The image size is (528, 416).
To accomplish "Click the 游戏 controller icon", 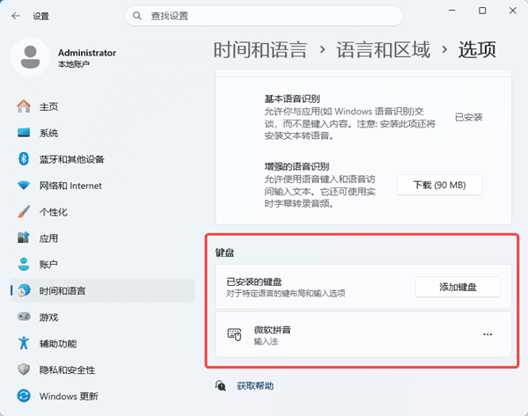I will (x=24, y=317).
